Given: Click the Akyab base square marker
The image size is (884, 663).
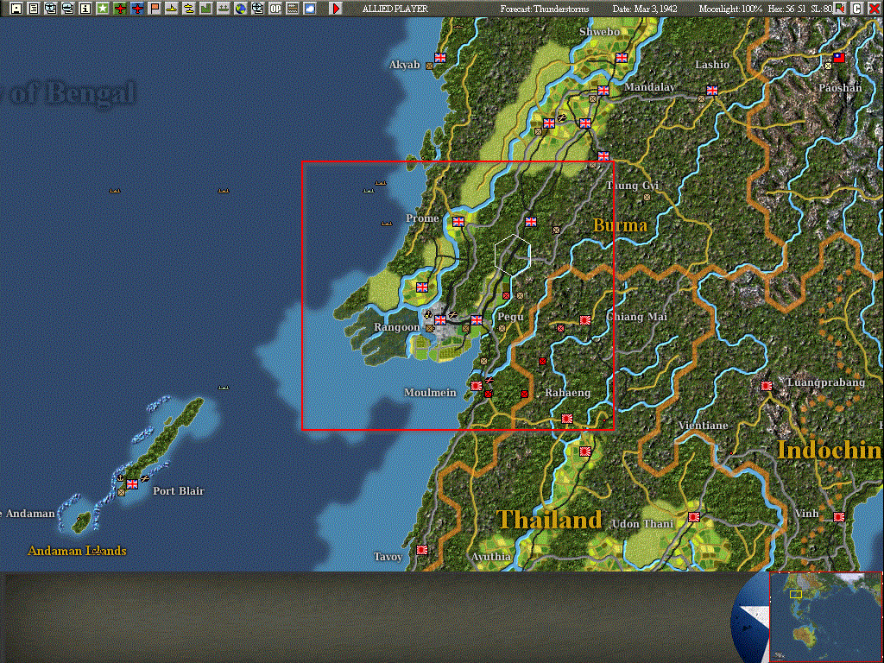Looking at the screenshot, I should tap(430, 66).
